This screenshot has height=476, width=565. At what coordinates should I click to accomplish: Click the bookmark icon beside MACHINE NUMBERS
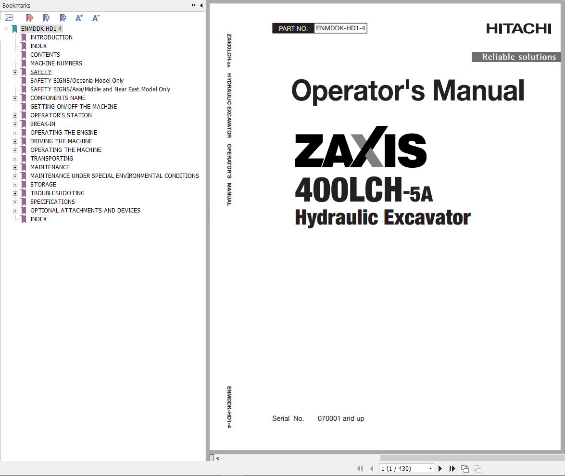24,63
